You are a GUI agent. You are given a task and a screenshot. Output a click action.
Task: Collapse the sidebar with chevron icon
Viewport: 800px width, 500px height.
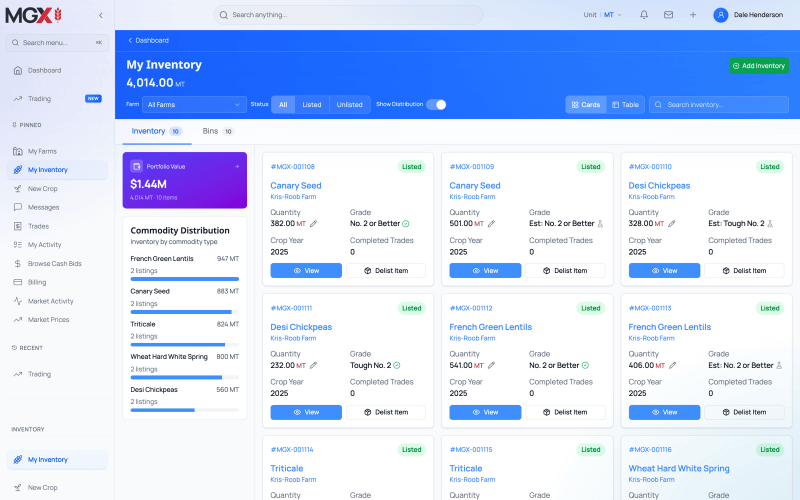click(101, 15)
